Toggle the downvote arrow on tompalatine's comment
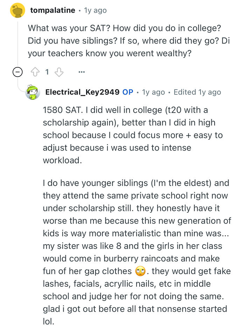The height and width of the screenshot is (332, 245). 59,72
